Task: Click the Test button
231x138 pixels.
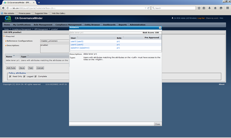Action: point(30,68)
